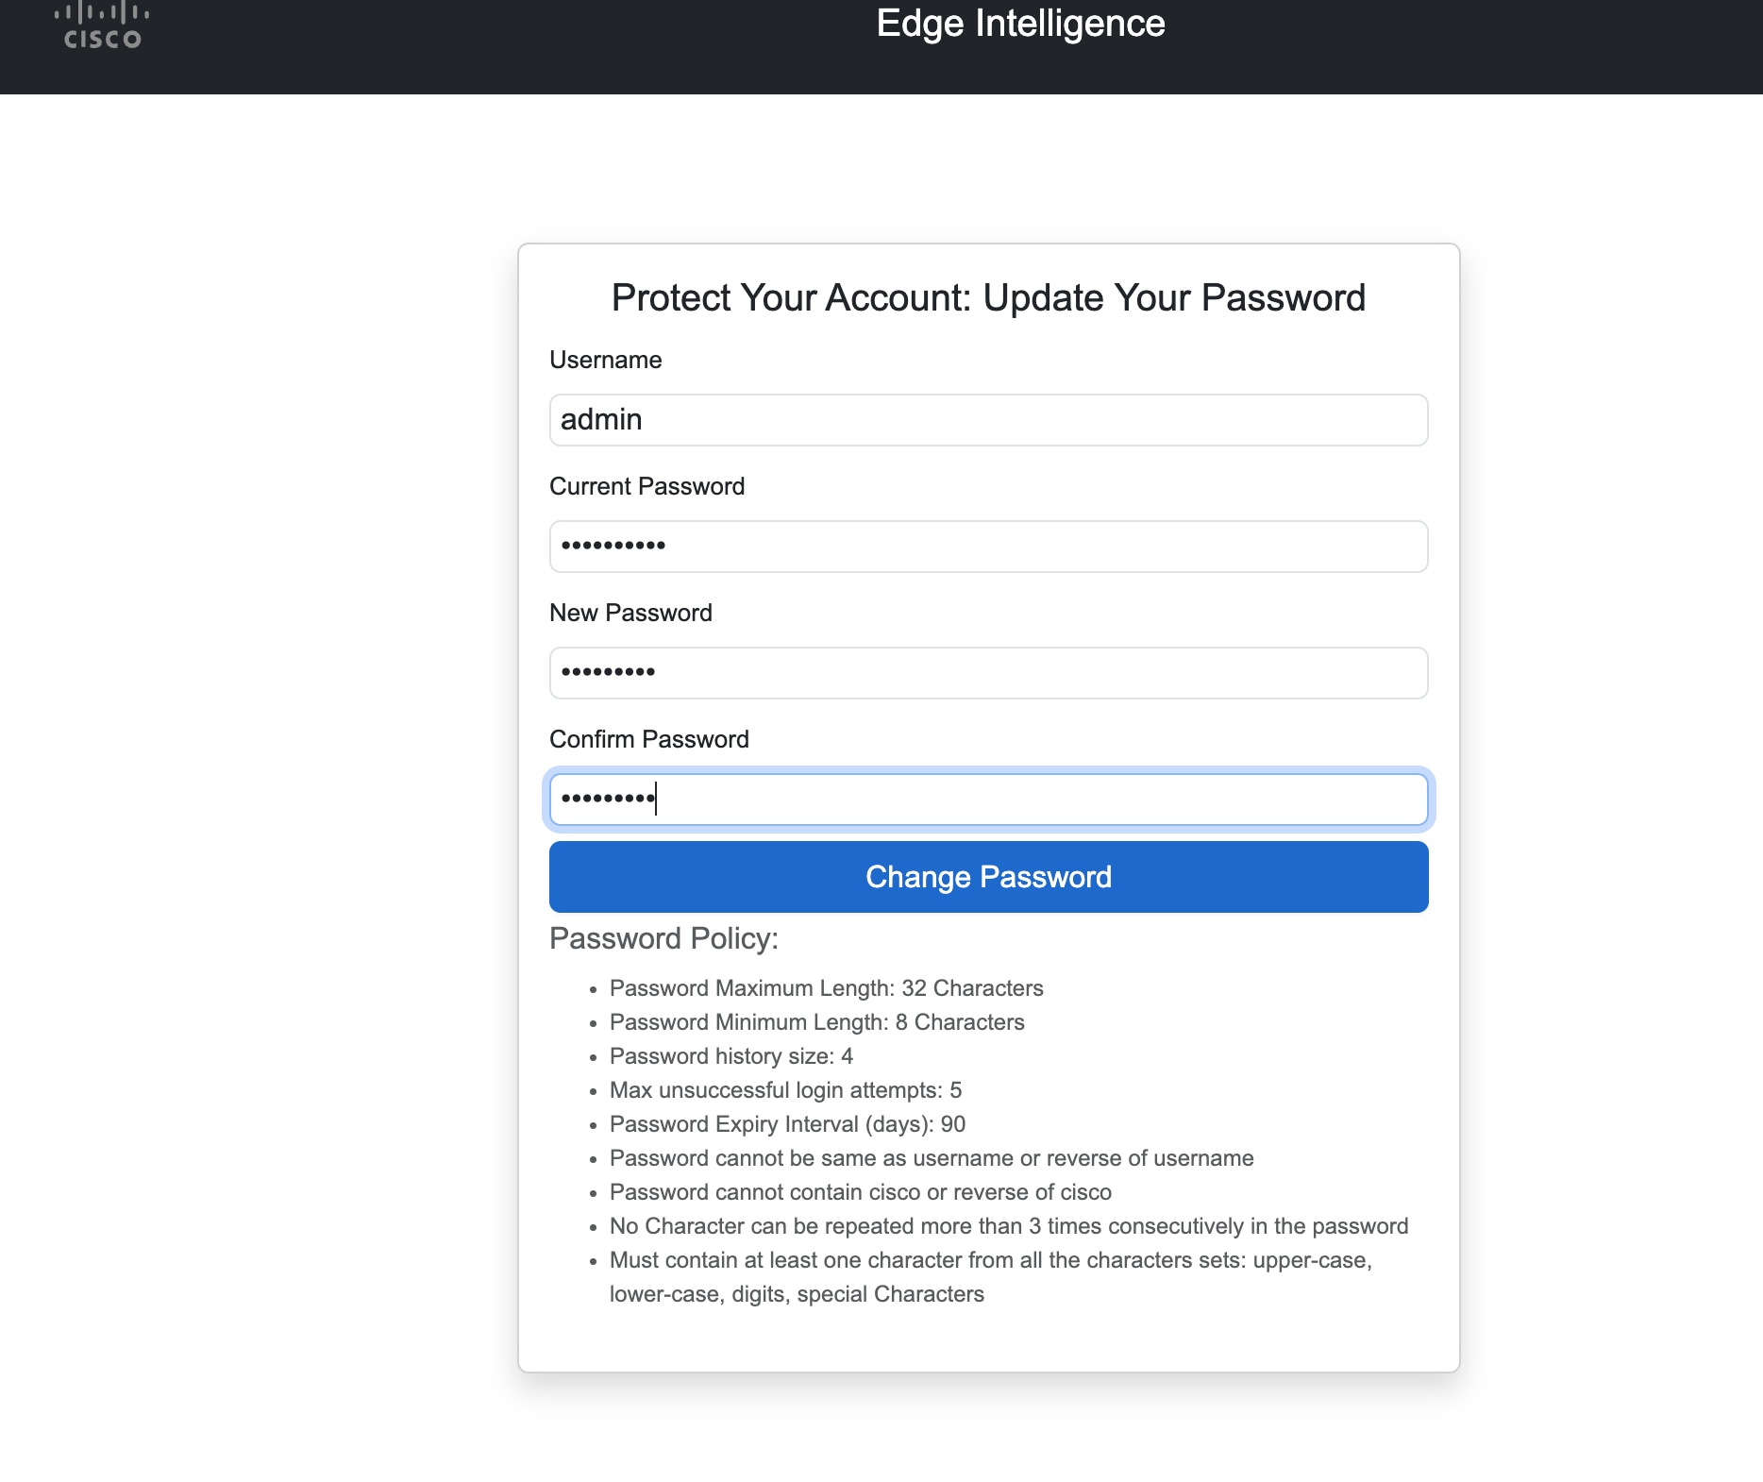Screen dimensions: 1763x1482
Task: Click the Username label text
Action: coord(605,360)
